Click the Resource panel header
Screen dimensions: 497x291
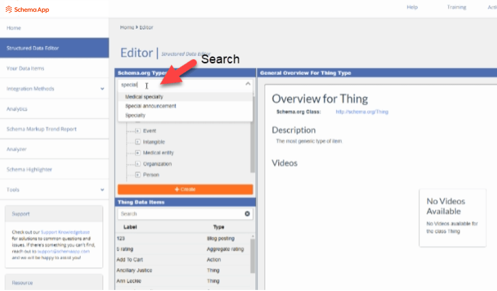pyautogui.click(x=54, y=283)
